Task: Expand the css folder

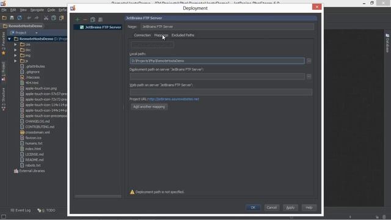Action: point(15,45)
